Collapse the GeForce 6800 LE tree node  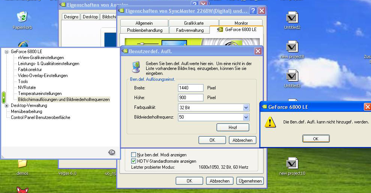click(7, 52)
